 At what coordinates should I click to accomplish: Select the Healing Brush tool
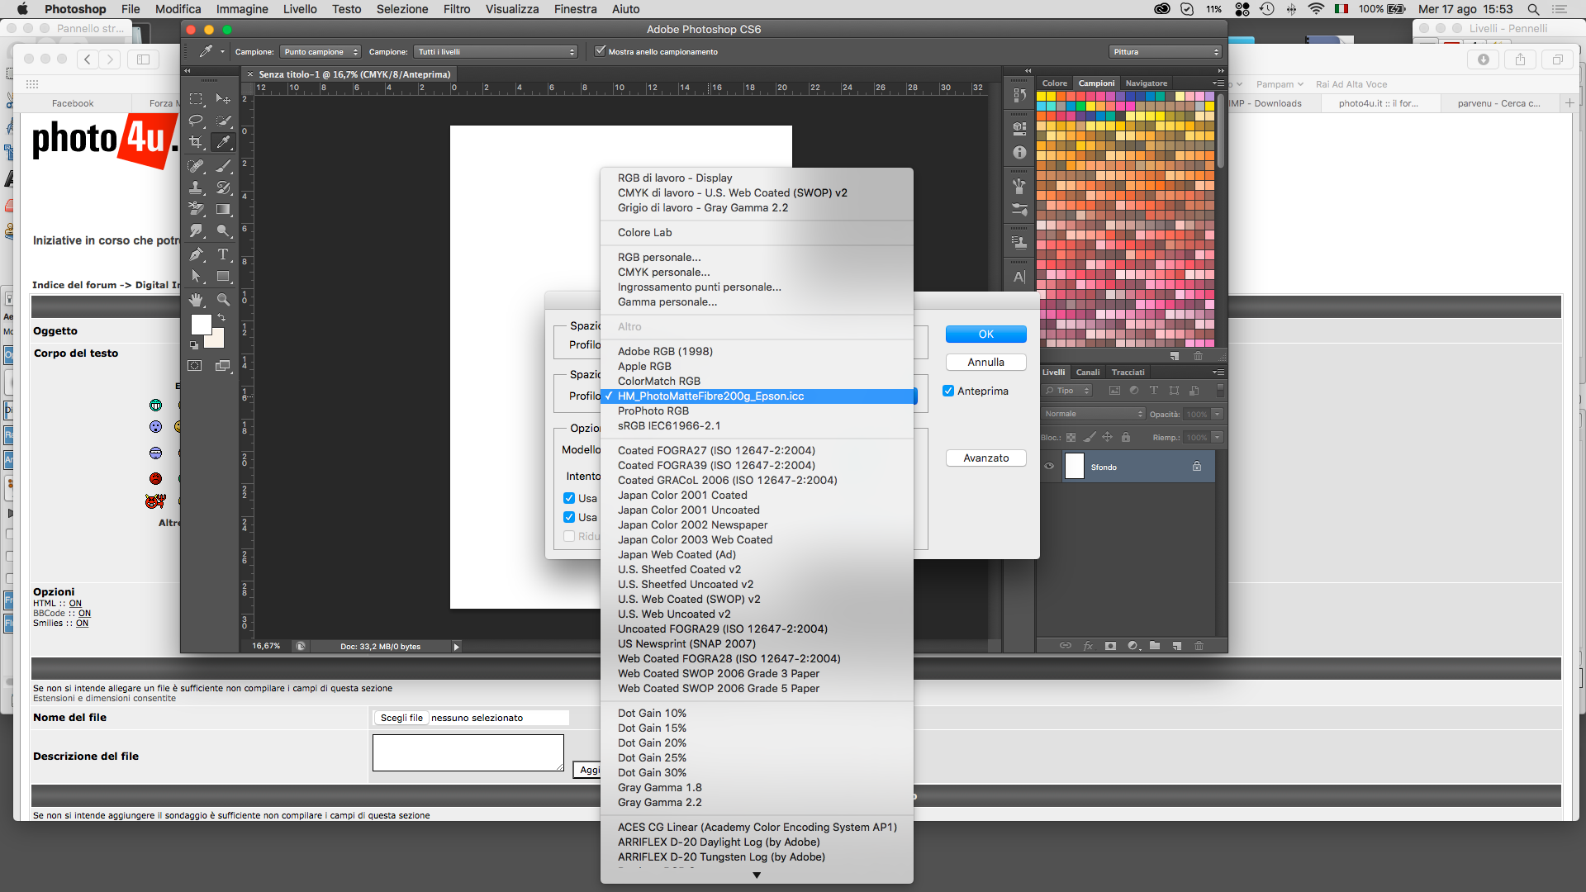point(196,166)
